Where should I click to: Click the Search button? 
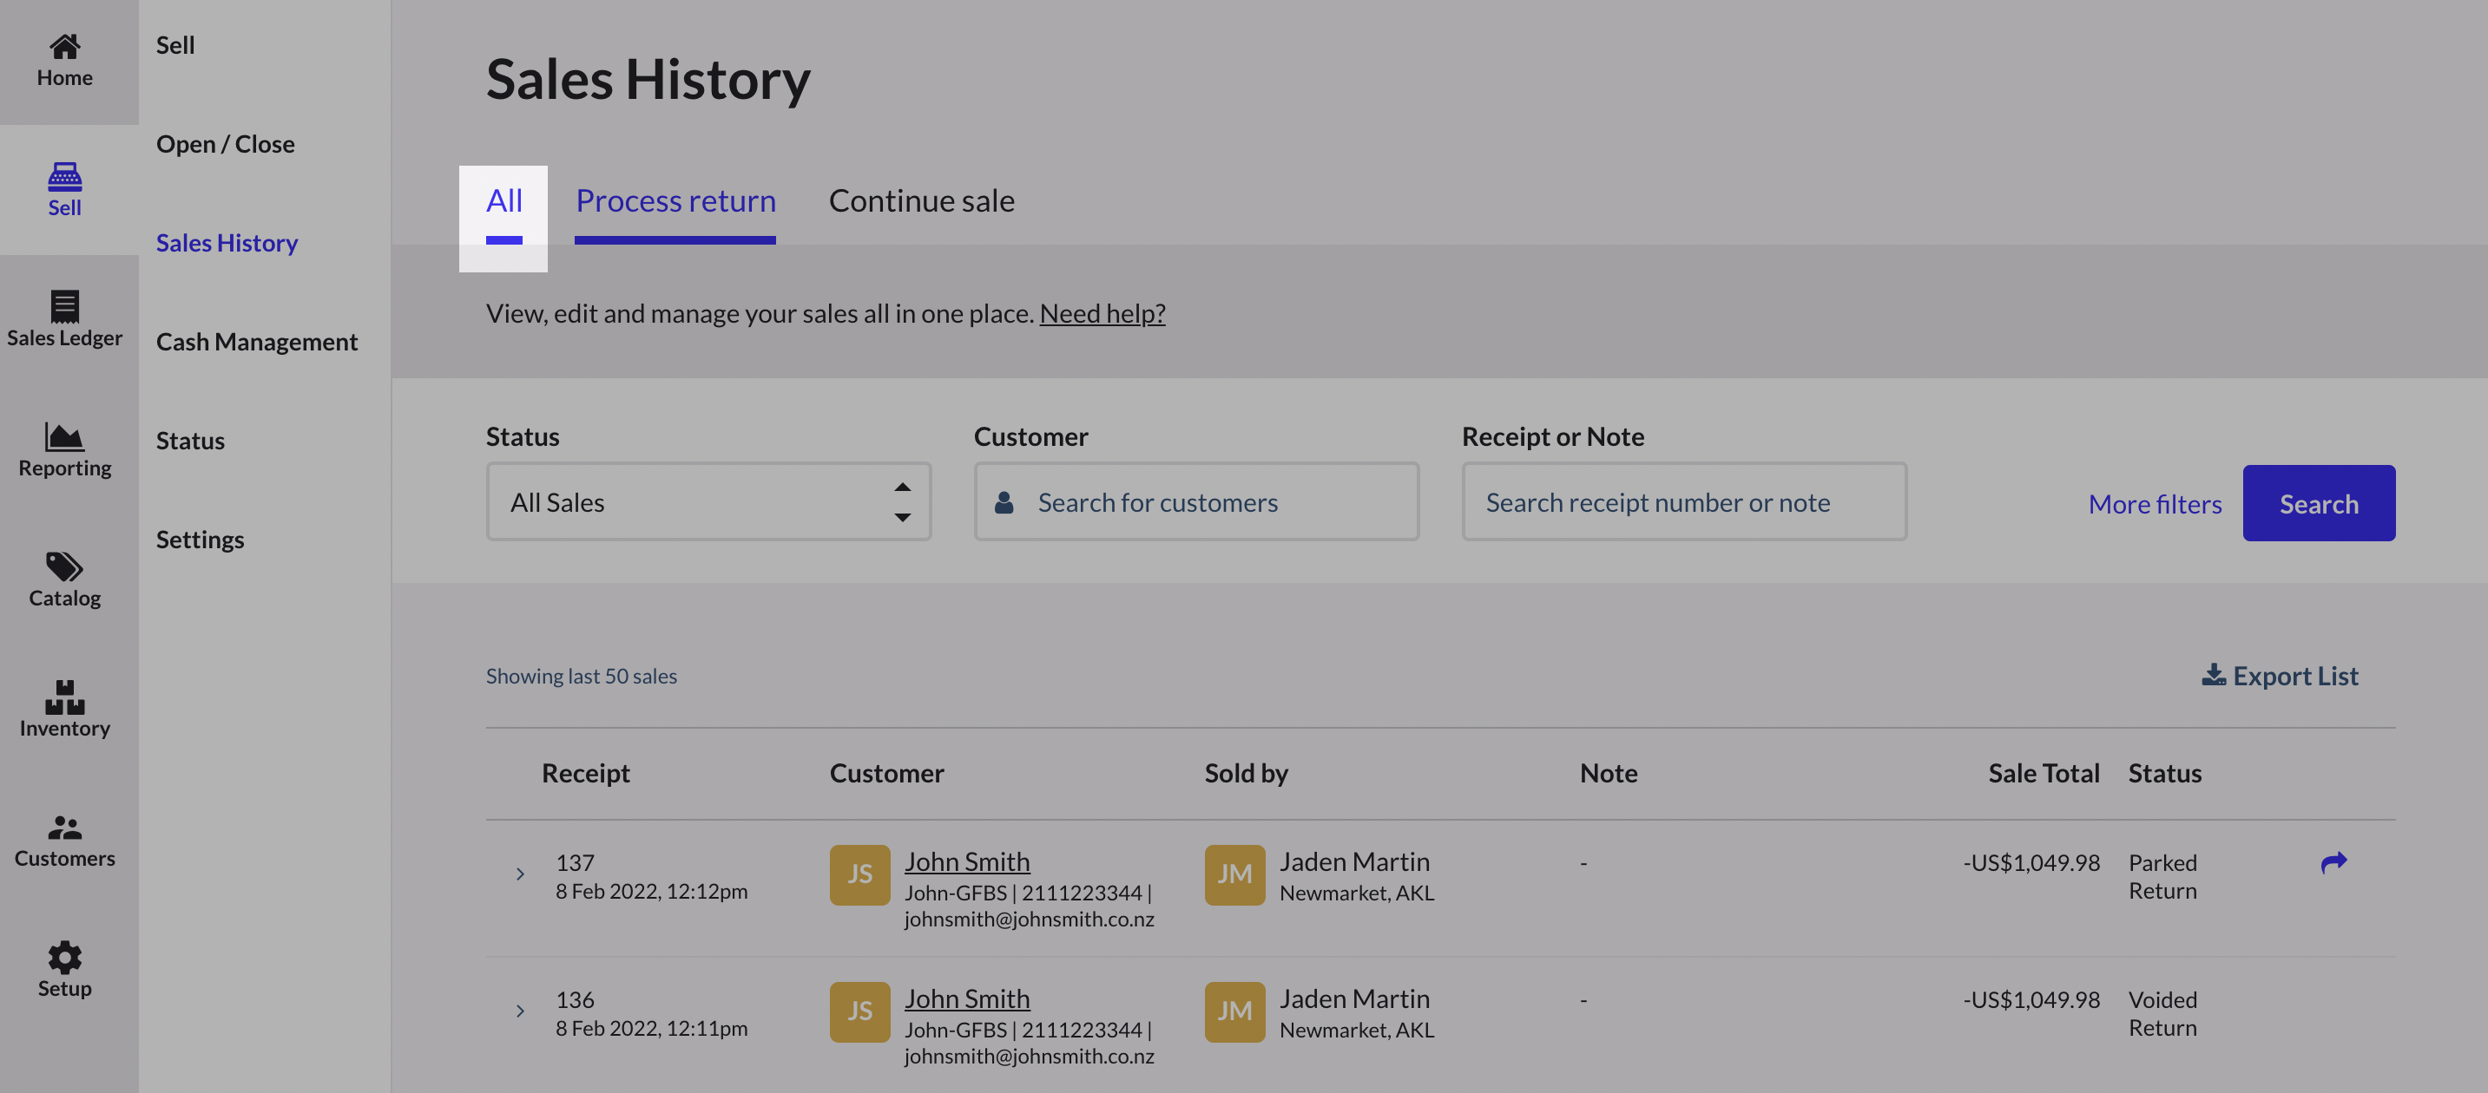pos(2318,504)
